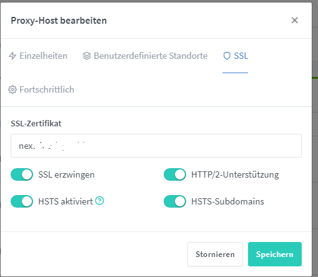Click the lightning bolt Einzelheiten icon
Screen dimensions: 318x277
click(x=12, y=56)
